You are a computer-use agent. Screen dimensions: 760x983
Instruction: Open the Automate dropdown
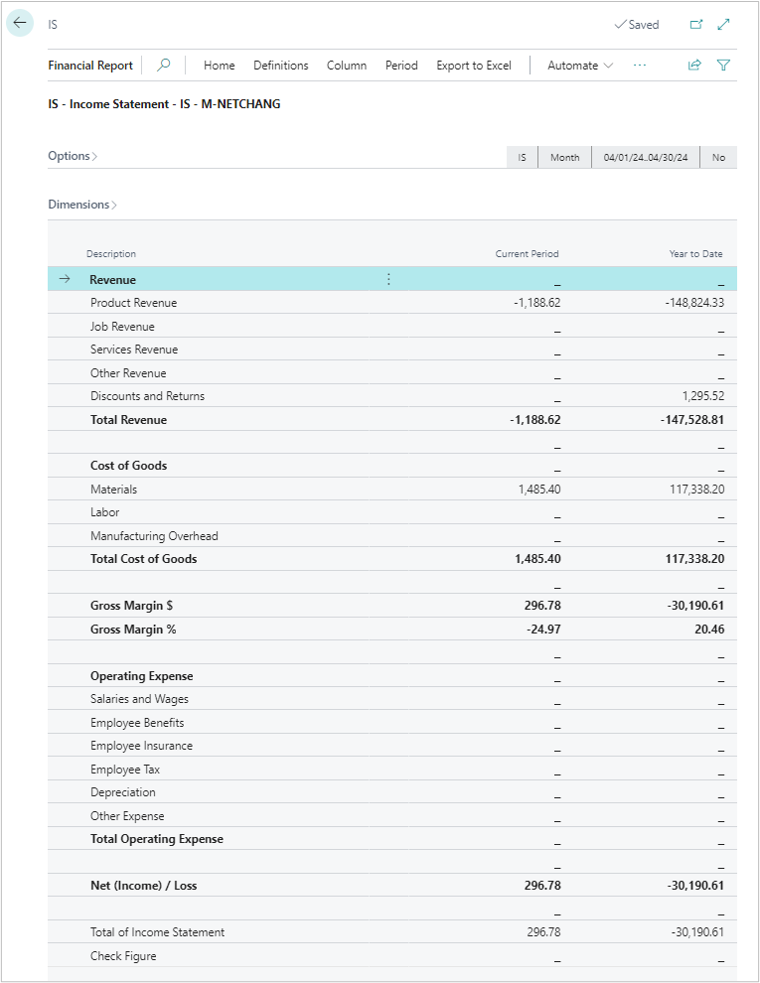pyautogui.click(x=577, y=66)
